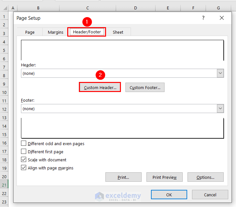Select column F header
The image size is (236, 207).
193,8
